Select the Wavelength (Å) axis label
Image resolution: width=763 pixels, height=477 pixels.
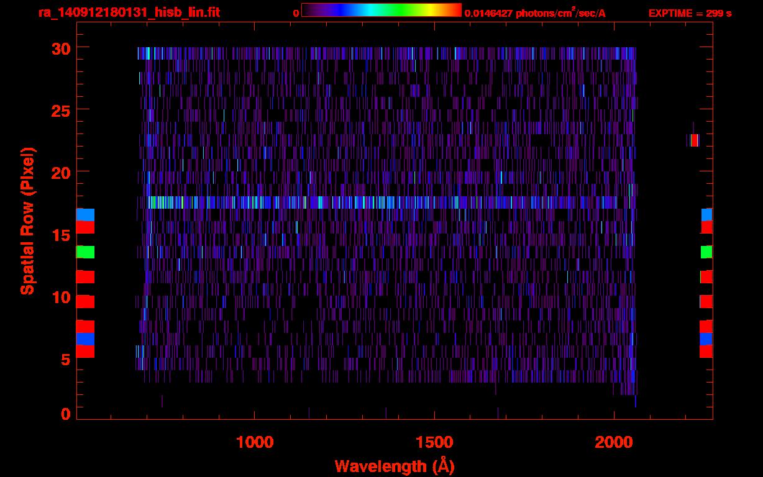(x=395, y=466)
